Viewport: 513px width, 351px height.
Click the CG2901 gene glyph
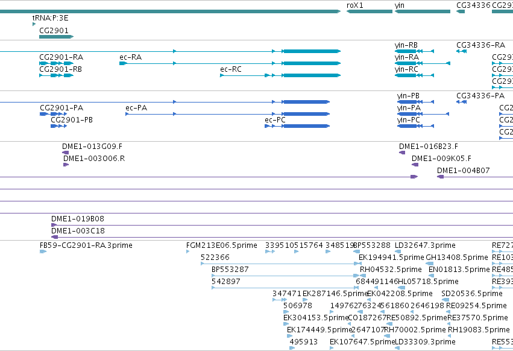click(x=56, y=37)
